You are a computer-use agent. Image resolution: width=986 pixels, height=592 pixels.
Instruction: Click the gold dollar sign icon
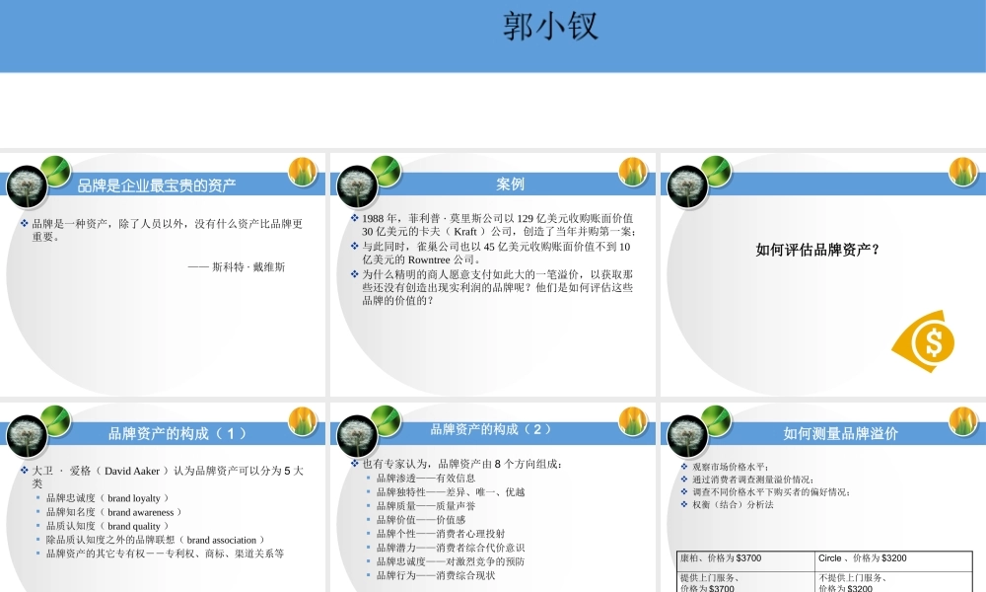(925, 341)
